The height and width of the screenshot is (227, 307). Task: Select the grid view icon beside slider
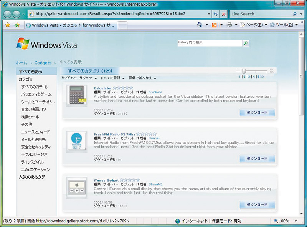pyautogui.click(x=272, y=71)
